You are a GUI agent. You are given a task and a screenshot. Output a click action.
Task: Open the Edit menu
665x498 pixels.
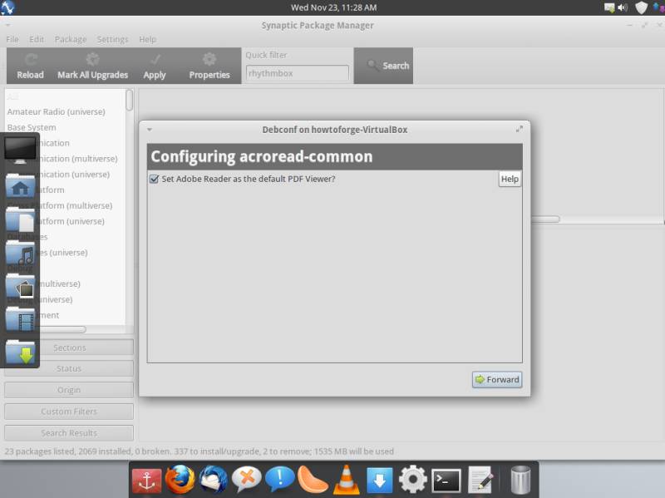(x=37, y=39)
